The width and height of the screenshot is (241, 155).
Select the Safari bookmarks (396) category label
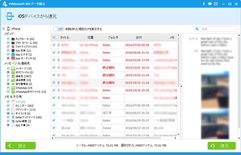click(29, 117)
